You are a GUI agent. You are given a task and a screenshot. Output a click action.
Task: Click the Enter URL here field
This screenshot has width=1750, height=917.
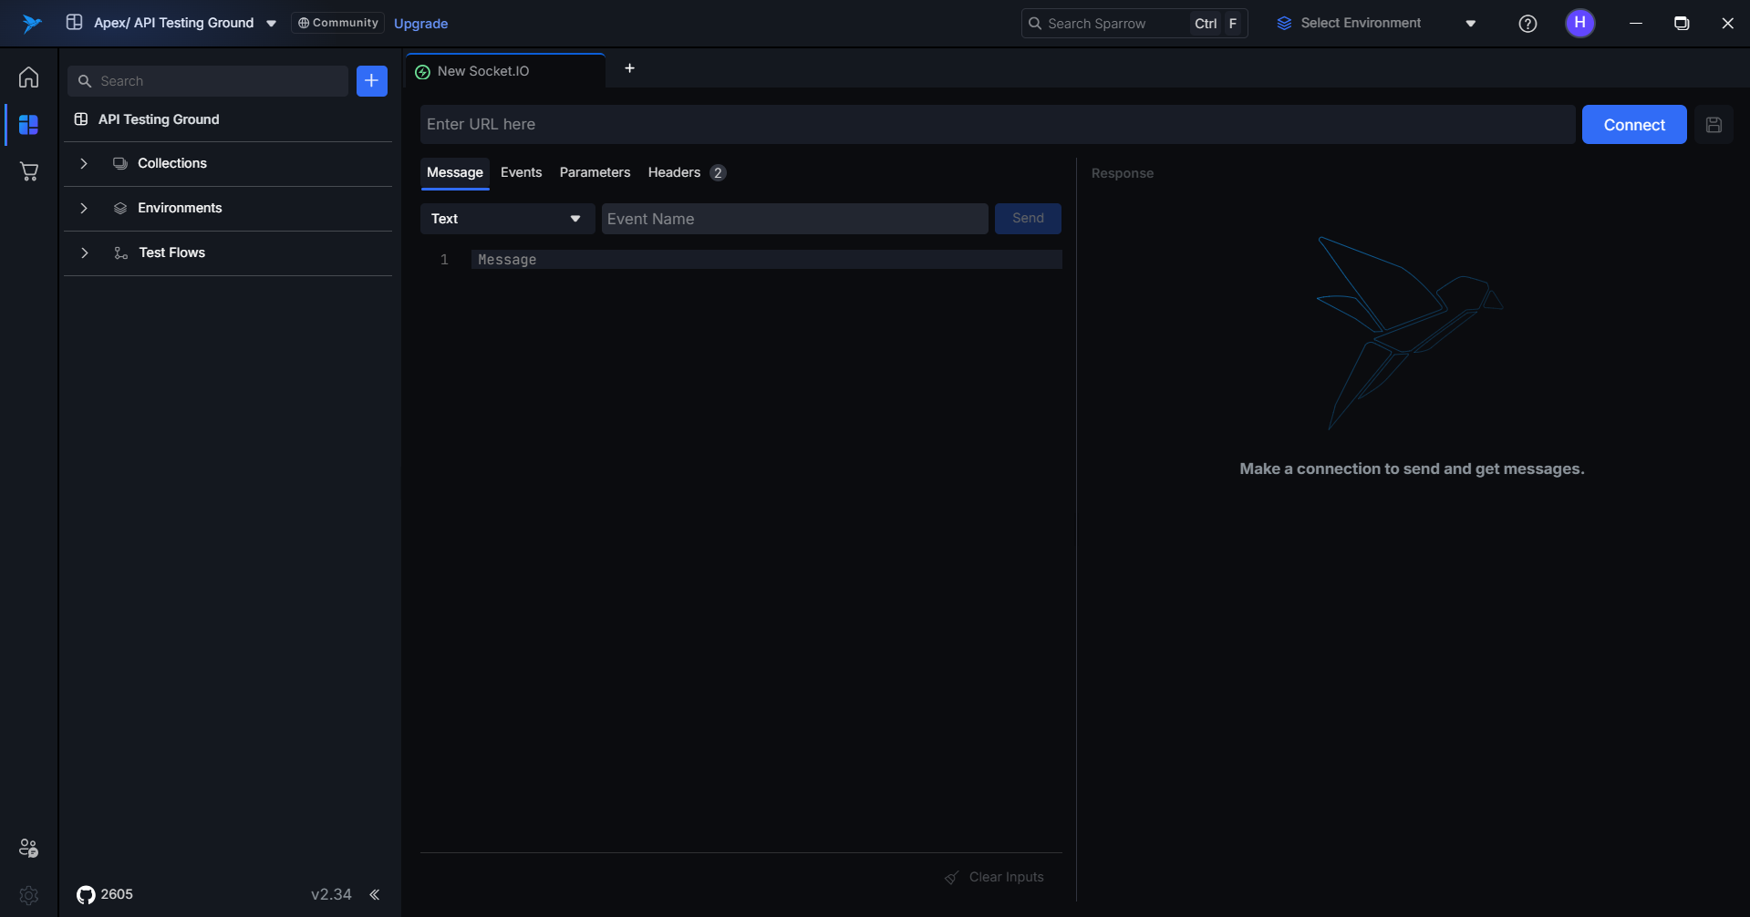tap(997, 125)
